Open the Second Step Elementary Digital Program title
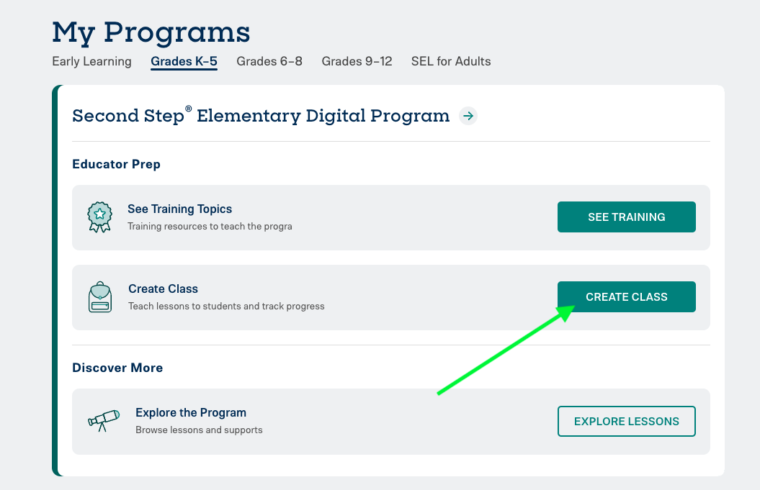 coord(261,117)
